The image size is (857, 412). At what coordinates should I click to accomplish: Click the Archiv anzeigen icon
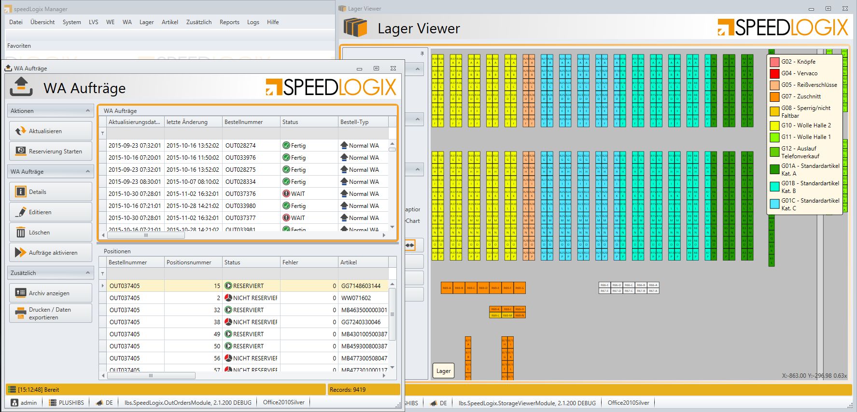pos(20,293)
